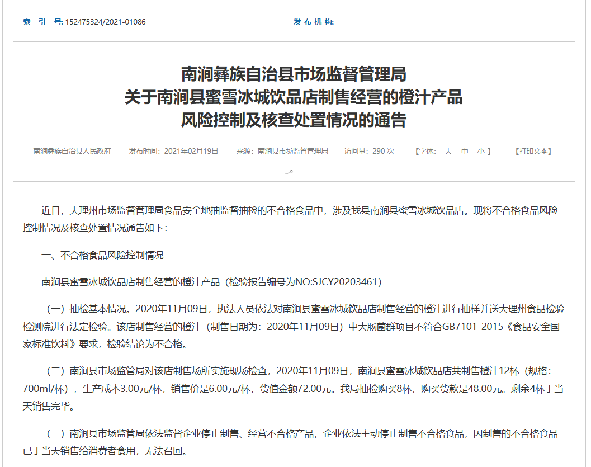Click the publish date 2021年02月19日
The width and height of the screenshot is (591, 467).
(191, 151)
